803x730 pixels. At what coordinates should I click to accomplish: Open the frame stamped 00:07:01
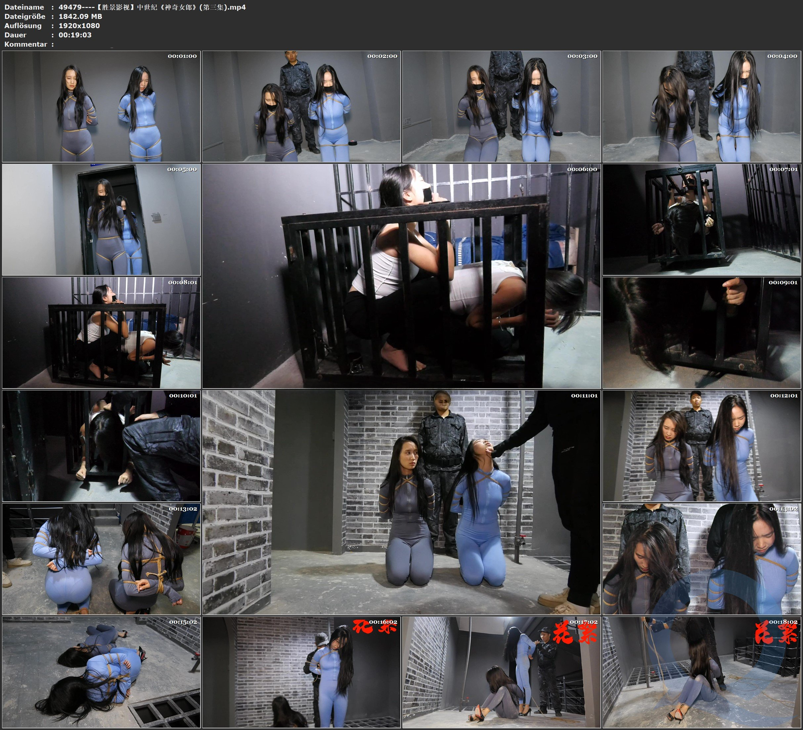click(x=702, y=219)
